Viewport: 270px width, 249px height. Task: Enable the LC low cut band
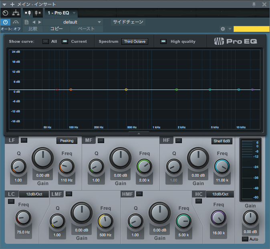tap(11, 201)
